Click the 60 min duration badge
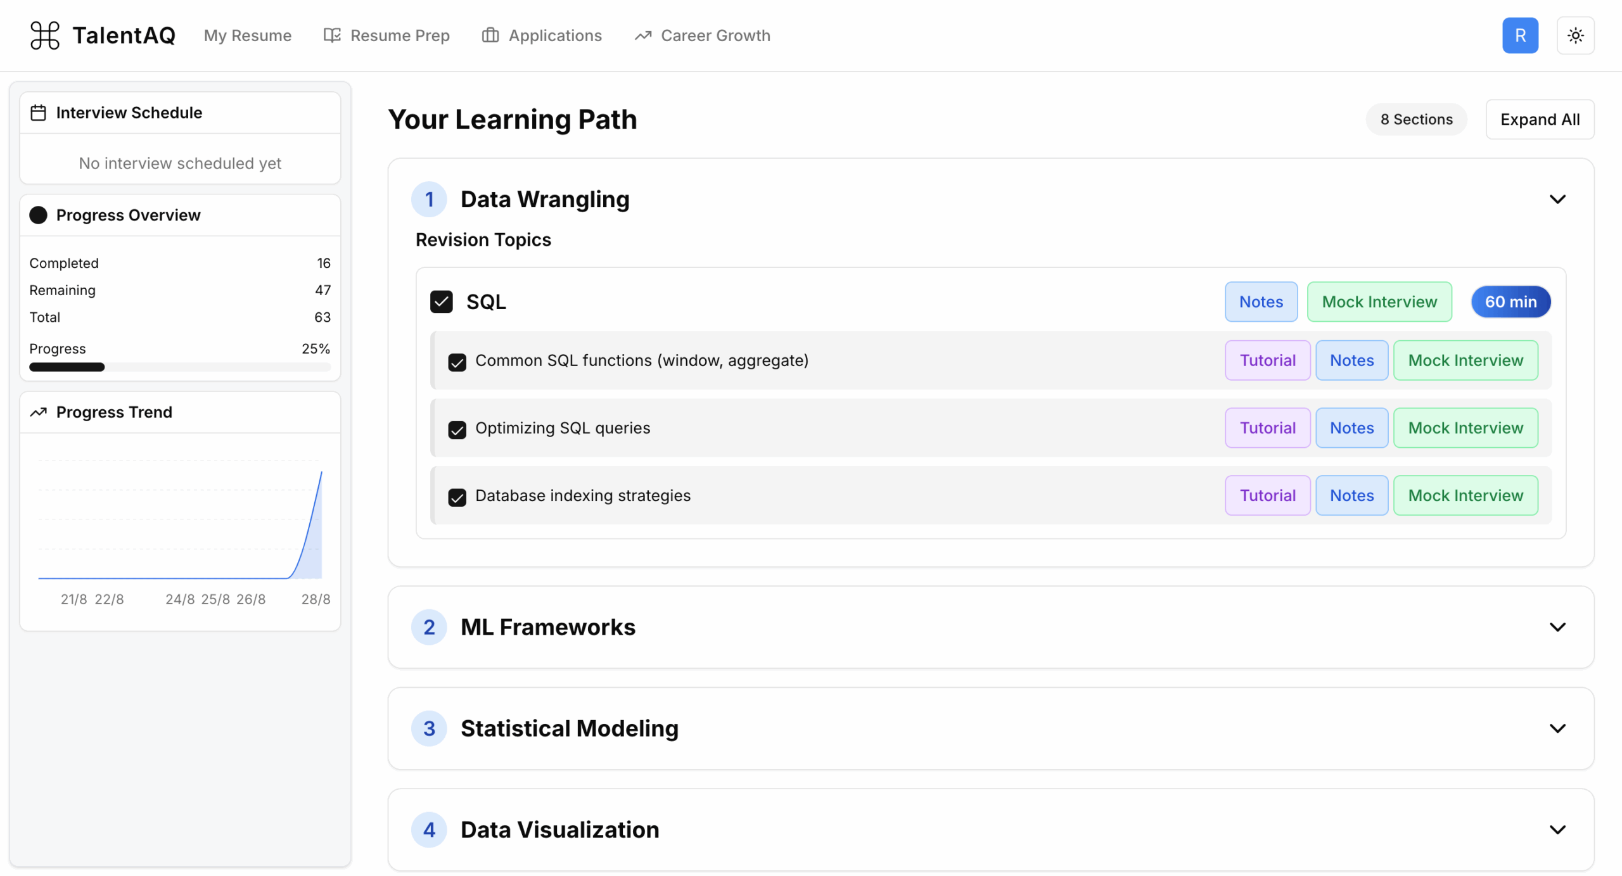The width and height of the screenshot is (1622, 876). click(1510, 302)
